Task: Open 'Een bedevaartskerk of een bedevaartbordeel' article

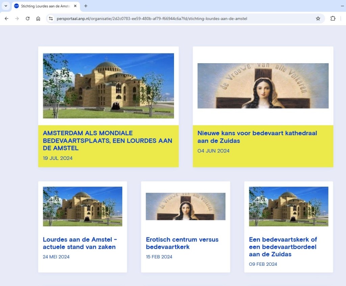Action: click(x=283, y=247)
